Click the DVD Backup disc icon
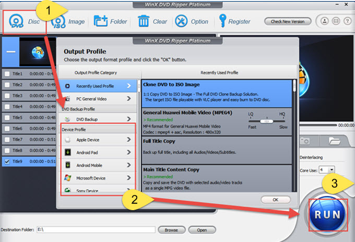Screen dimensions: 355x242 67,119
